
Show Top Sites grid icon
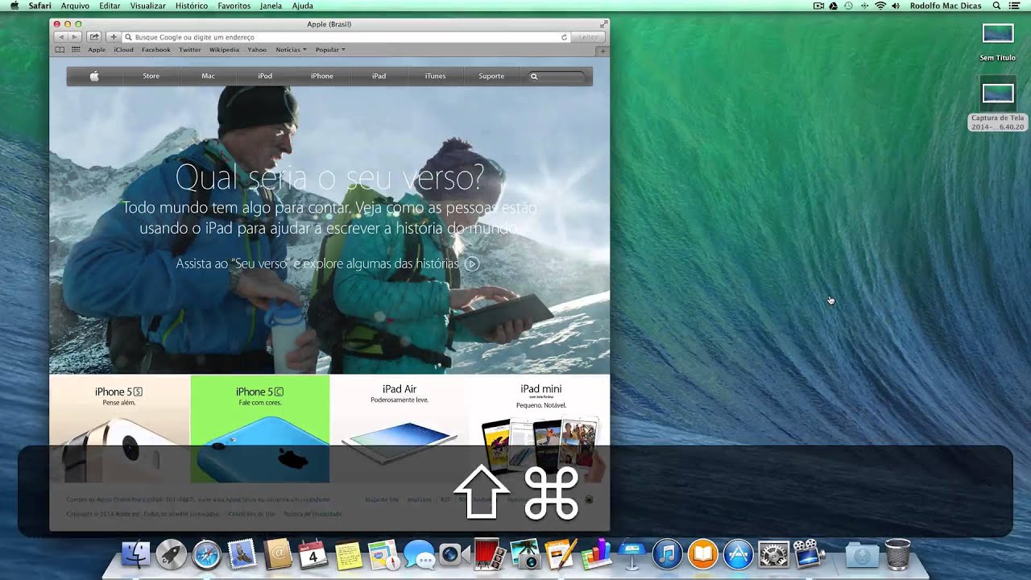pyautogui.click(x=76, y=50)
